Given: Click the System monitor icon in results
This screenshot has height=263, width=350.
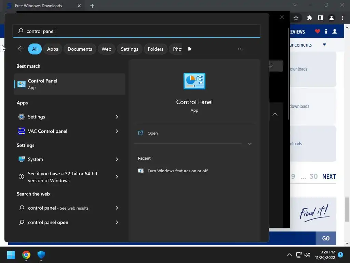Looking at the screenshot, I should pyautogui.click(x=22, y=159).
